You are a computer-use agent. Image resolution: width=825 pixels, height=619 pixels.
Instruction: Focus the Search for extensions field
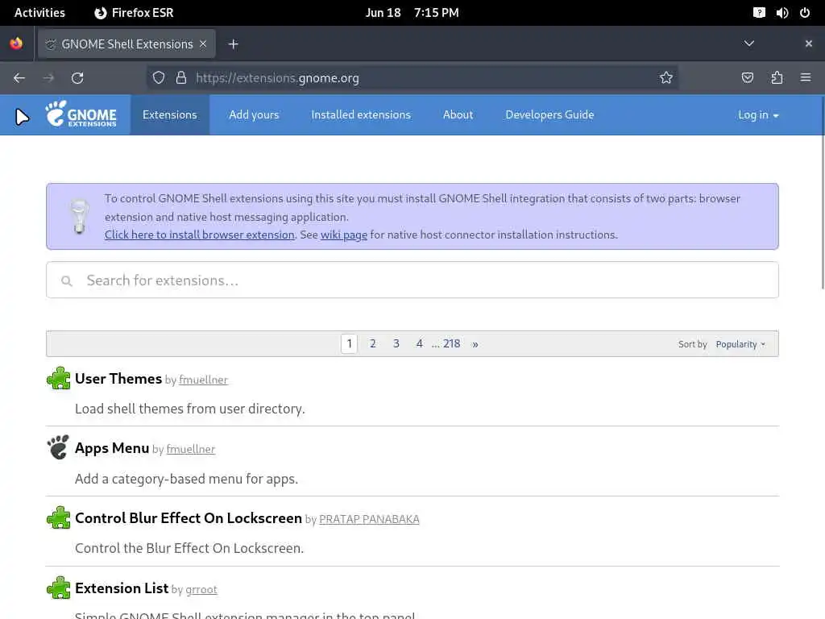(412, 280)
